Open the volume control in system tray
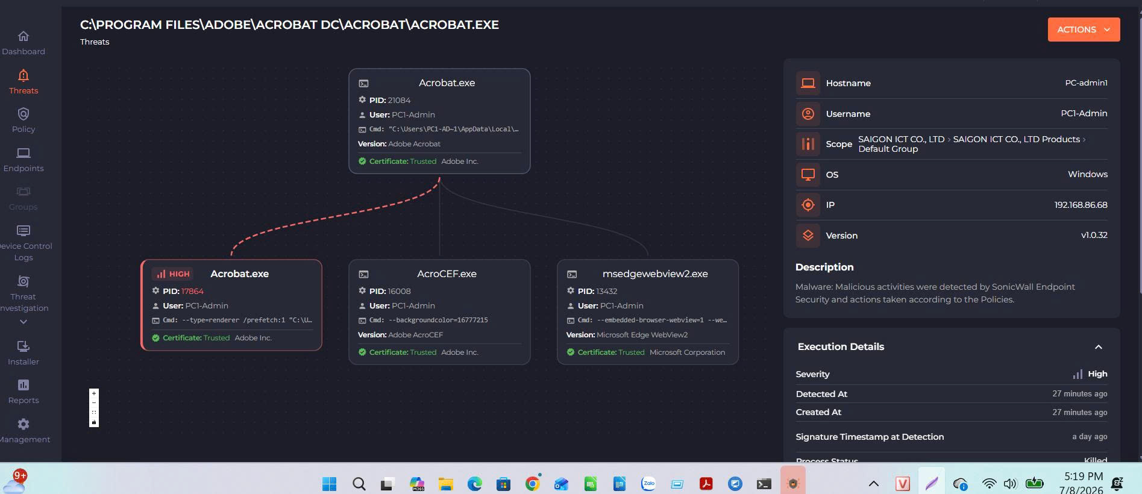Image resolution: width=1142 pixels, height=494 pixels. point(1010,484)
